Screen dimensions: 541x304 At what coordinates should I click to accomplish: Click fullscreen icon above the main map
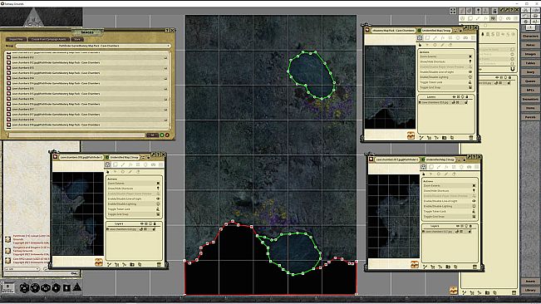pyautogui.click(x=453, y=11)
